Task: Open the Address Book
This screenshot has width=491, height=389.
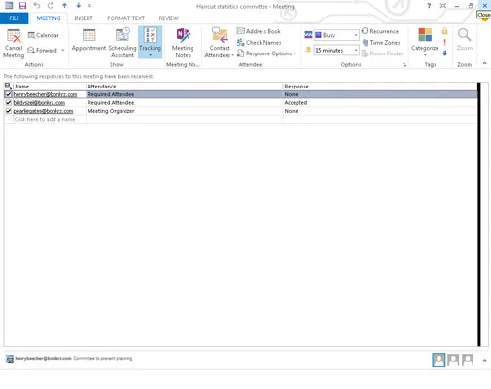Action: [259, 31]
